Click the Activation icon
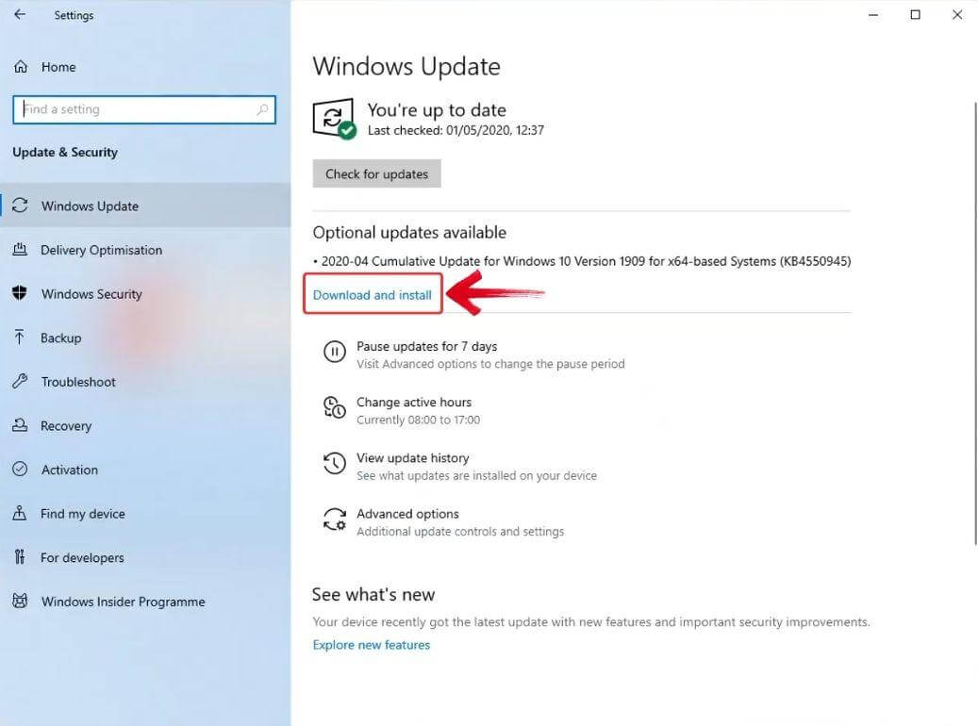This screenshot has width=978, height=726. pyautogui.click(x=22, y=470)
